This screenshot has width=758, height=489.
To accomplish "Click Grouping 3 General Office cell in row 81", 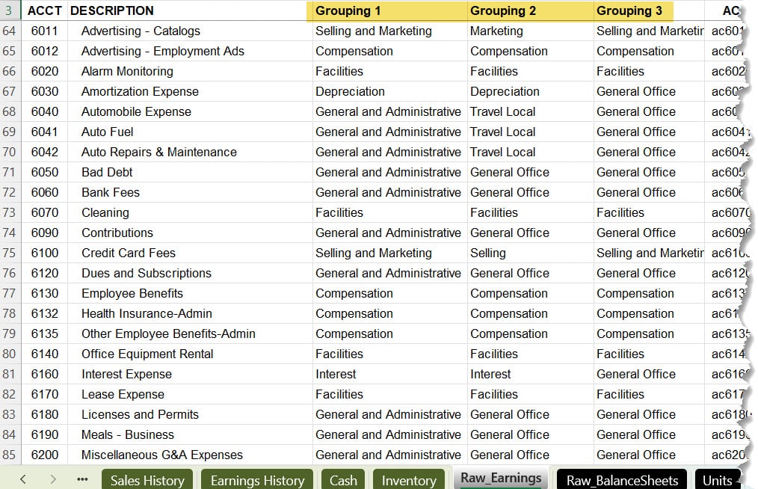I will (649, 374).
